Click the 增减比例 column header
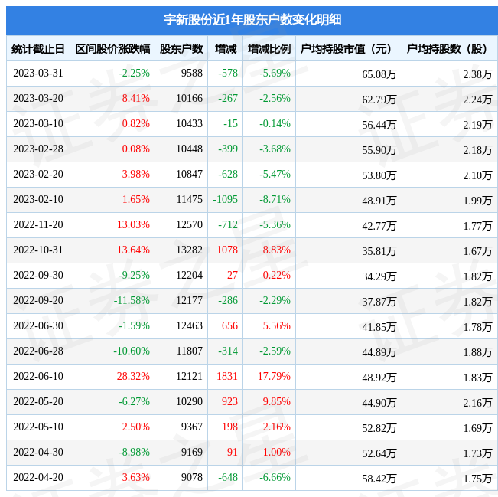The image size is (498, 497). click(x=269, y=49)
